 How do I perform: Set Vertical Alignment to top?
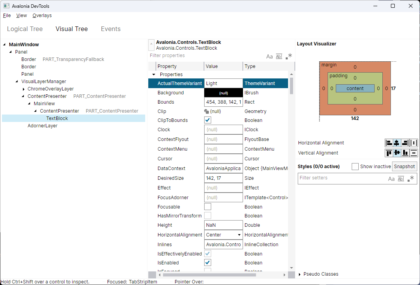click(389, 153)
